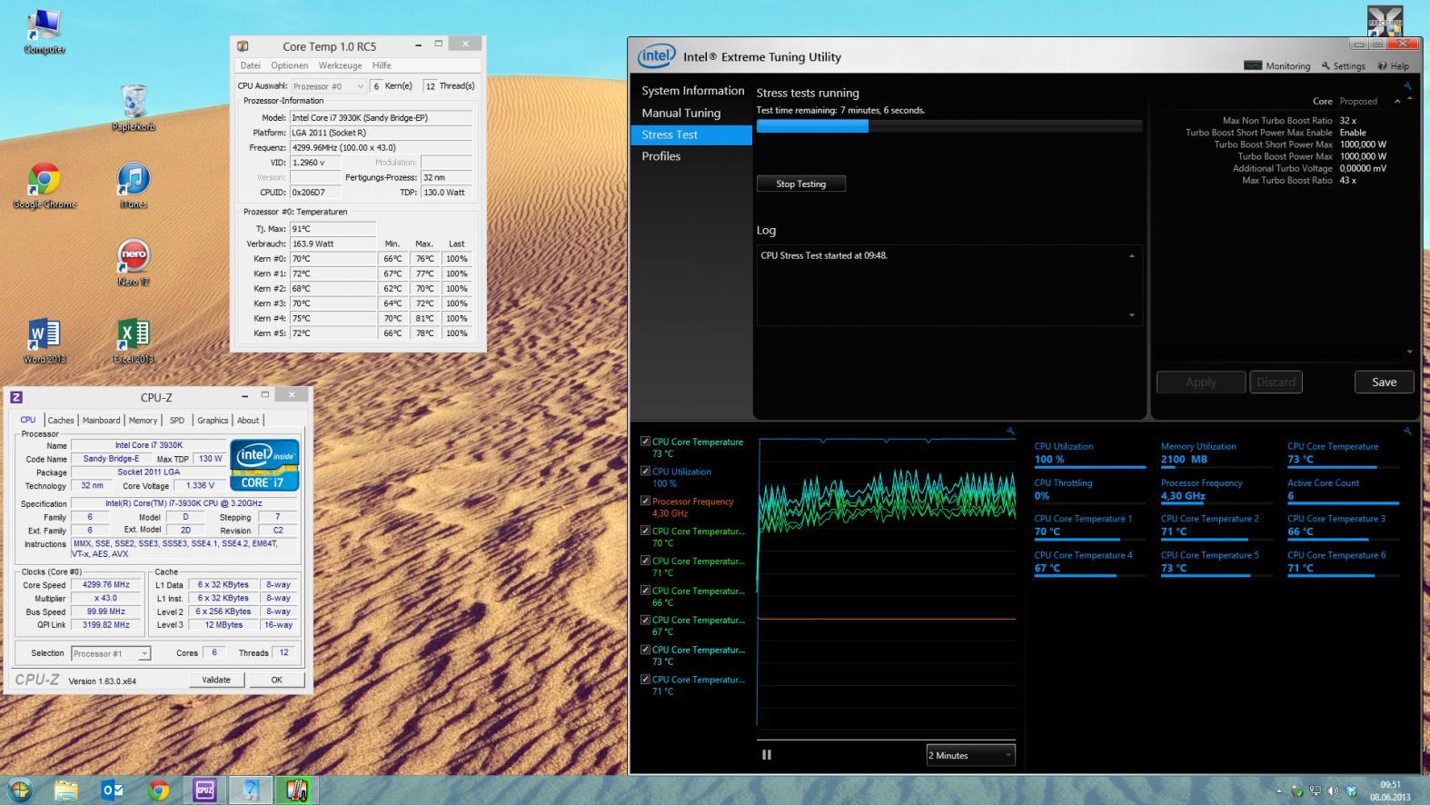Open Outlook from the taskbar
This screenshot has width=1430, height=805.
click(113, 790)
